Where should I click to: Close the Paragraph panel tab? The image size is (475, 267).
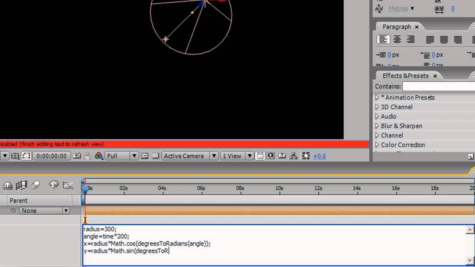(417, 27)
